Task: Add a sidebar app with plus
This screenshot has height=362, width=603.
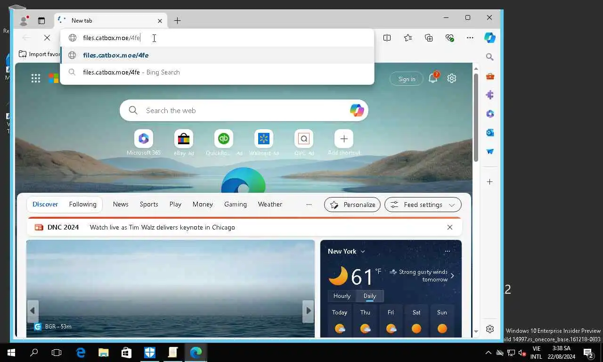Action: pos(490,181)
